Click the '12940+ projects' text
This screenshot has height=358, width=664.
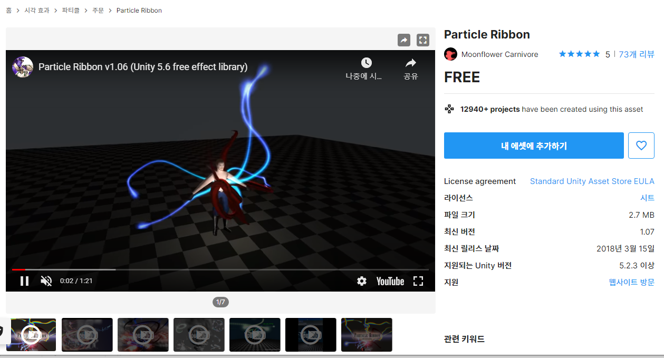pyautogui.click(x=490, y=109)
